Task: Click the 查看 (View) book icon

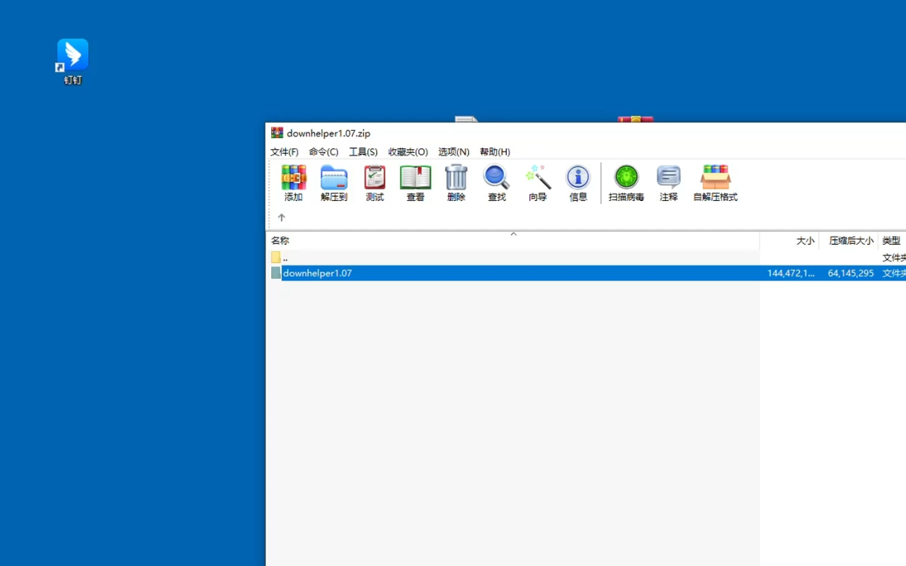Action: 415,183
